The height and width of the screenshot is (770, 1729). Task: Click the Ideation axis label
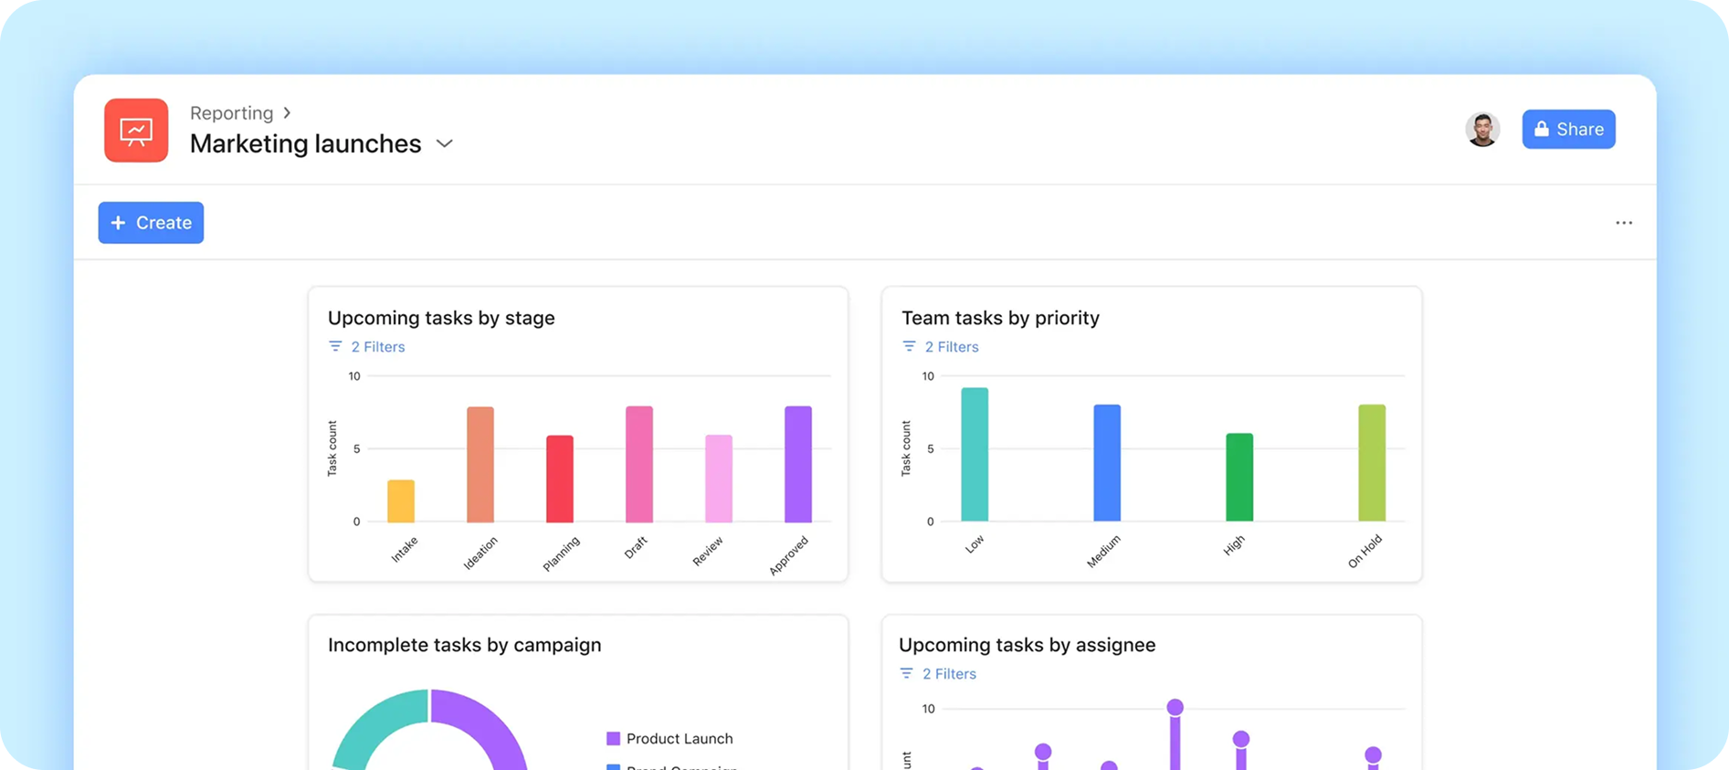(x=480, y=553)
